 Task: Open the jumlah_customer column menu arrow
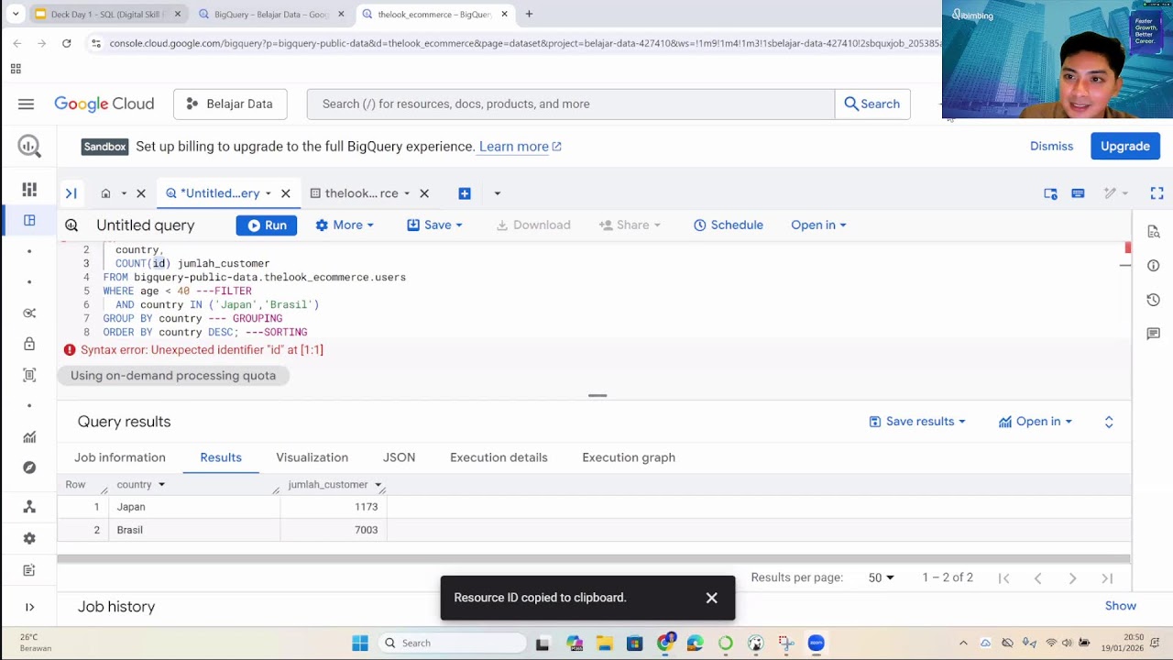tap(378, 485)
